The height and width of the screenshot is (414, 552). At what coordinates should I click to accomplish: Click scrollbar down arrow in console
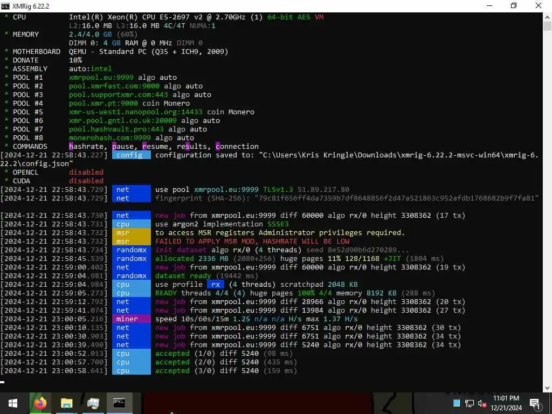pyautogui.click(x=548, y=388)
